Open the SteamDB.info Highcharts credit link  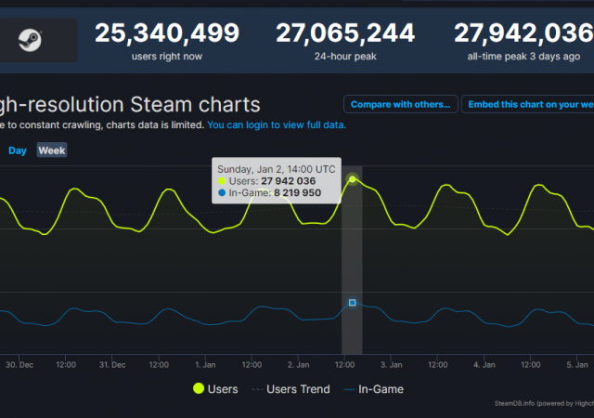click(544, 403)
